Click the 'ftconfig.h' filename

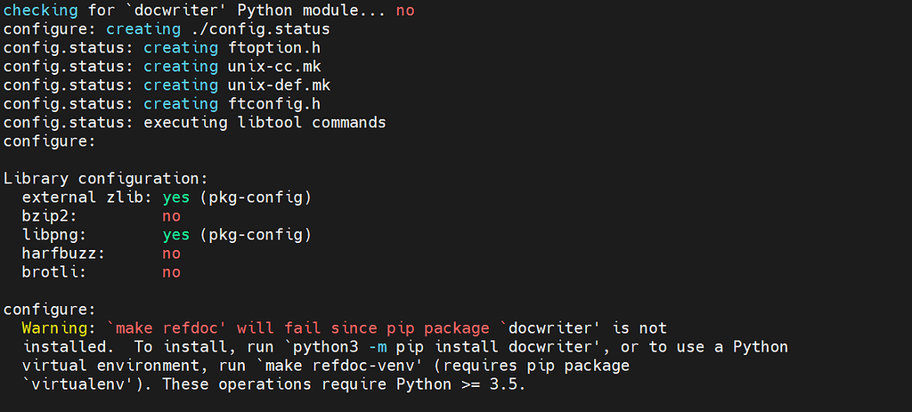point(274,104)
